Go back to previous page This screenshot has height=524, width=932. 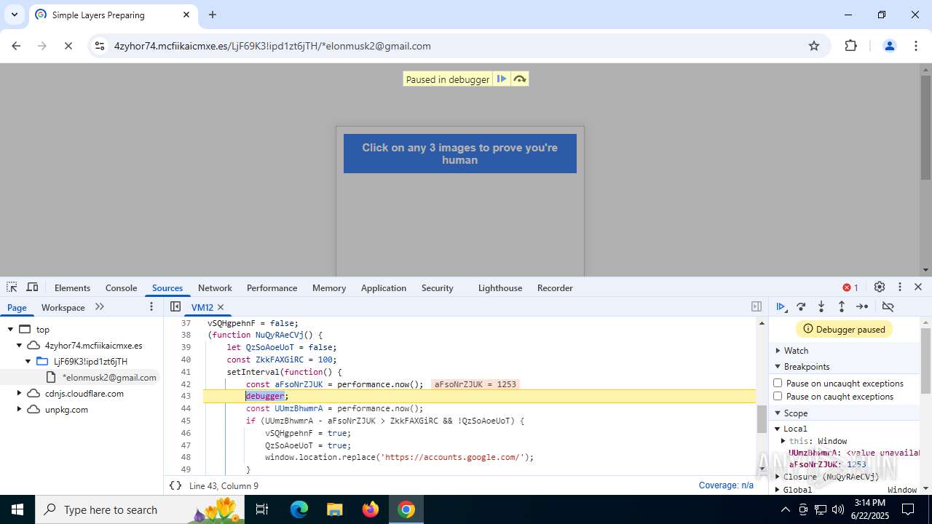pos(16,46)
